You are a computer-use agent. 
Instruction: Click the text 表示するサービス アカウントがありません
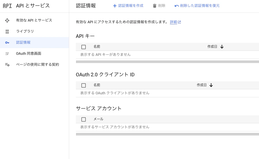(115, 127)
